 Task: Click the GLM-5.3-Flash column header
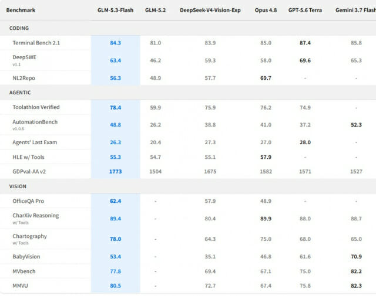[x=115, y=10]
